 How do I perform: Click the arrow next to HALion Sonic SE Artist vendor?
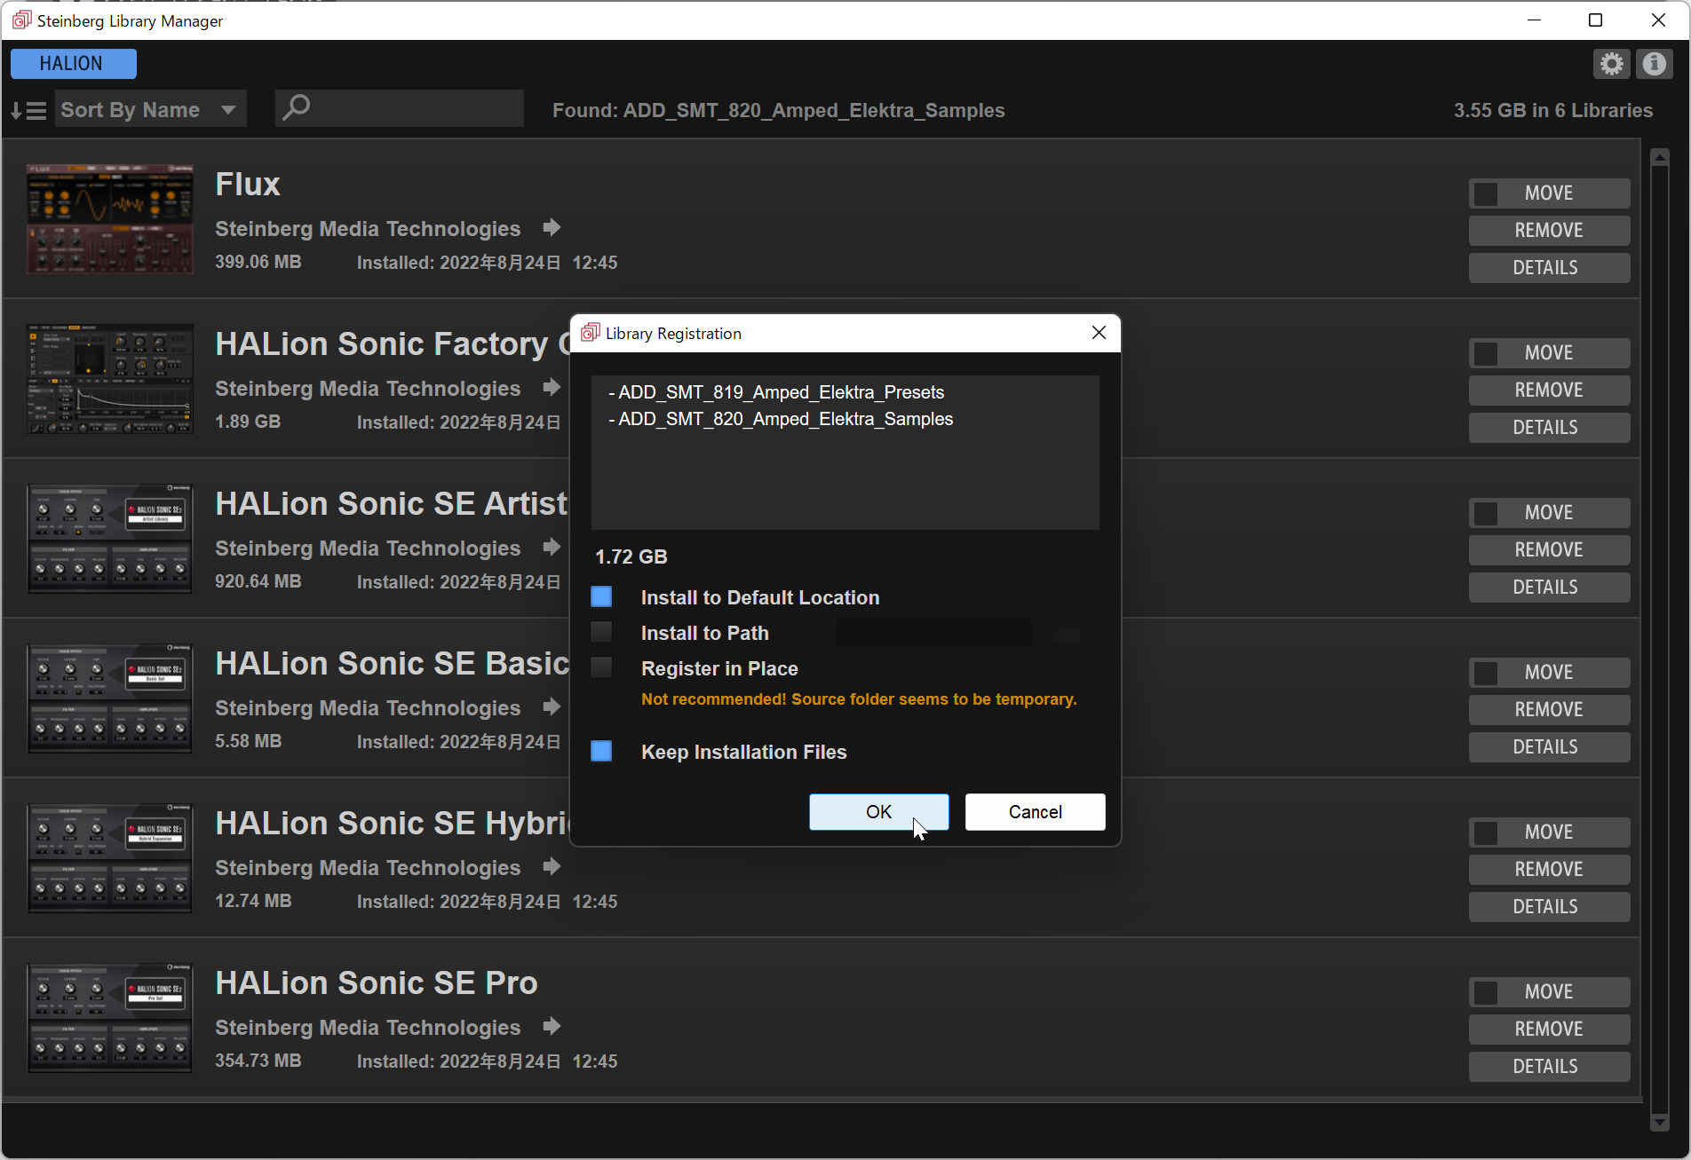pos(552,548)
